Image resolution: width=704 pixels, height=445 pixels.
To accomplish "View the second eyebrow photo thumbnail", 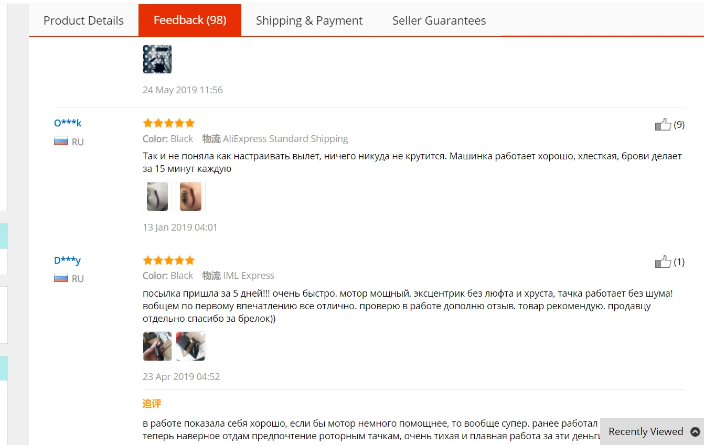I will pos(190,197).
